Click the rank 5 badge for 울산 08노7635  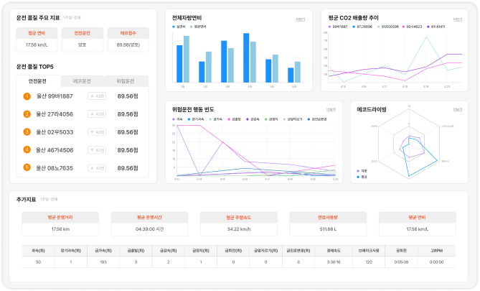pyautogui.click(x=27, y=168)
